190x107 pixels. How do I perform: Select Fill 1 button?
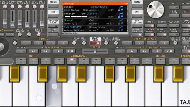110,61
